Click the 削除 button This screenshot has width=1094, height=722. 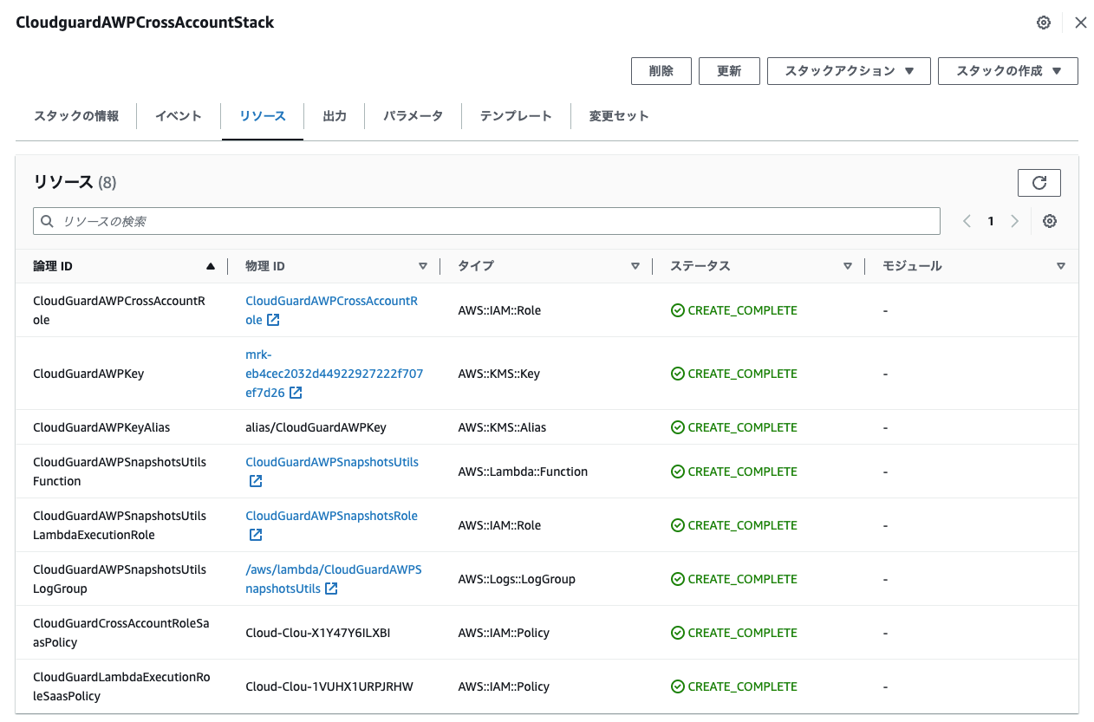661,71
